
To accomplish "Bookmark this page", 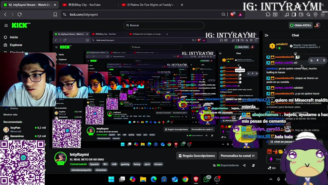I will click(x=55, y=15).
